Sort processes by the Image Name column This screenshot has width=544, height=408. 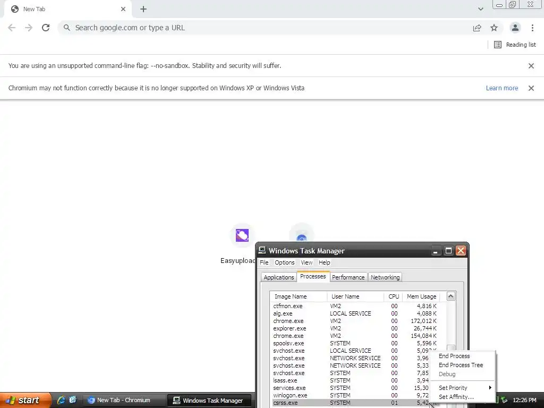point(299,296)
